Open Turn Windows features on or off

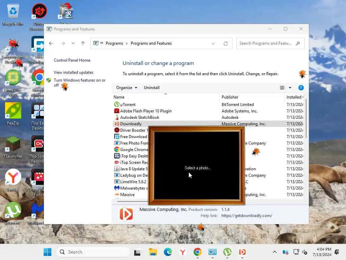79,83
